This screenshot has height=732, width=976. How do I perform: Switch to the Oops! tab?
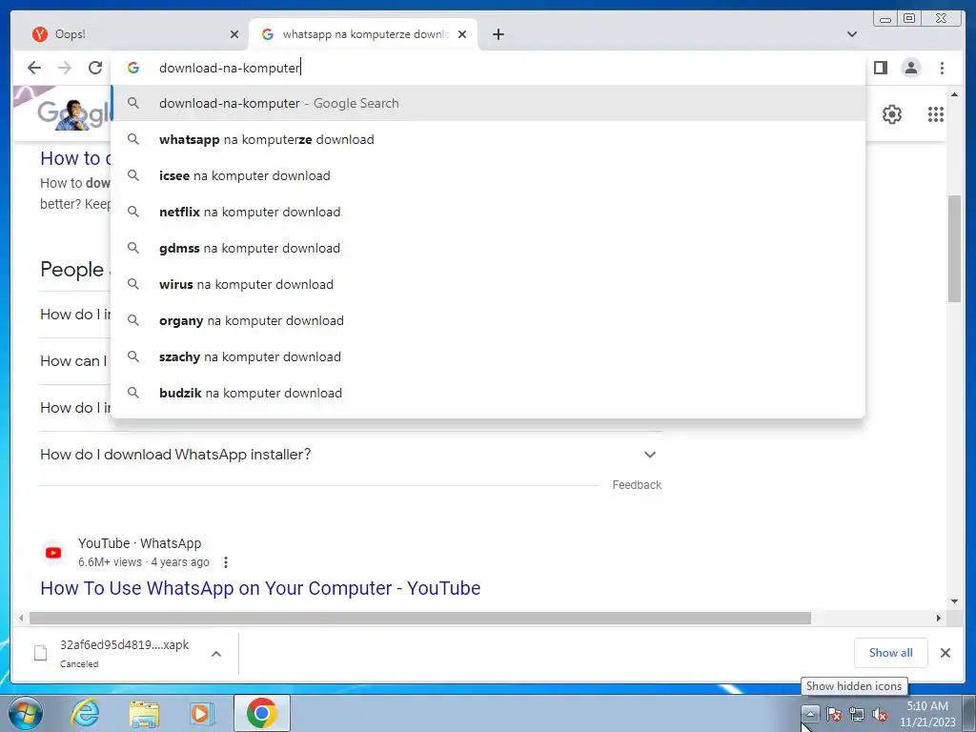pos(131,34)
